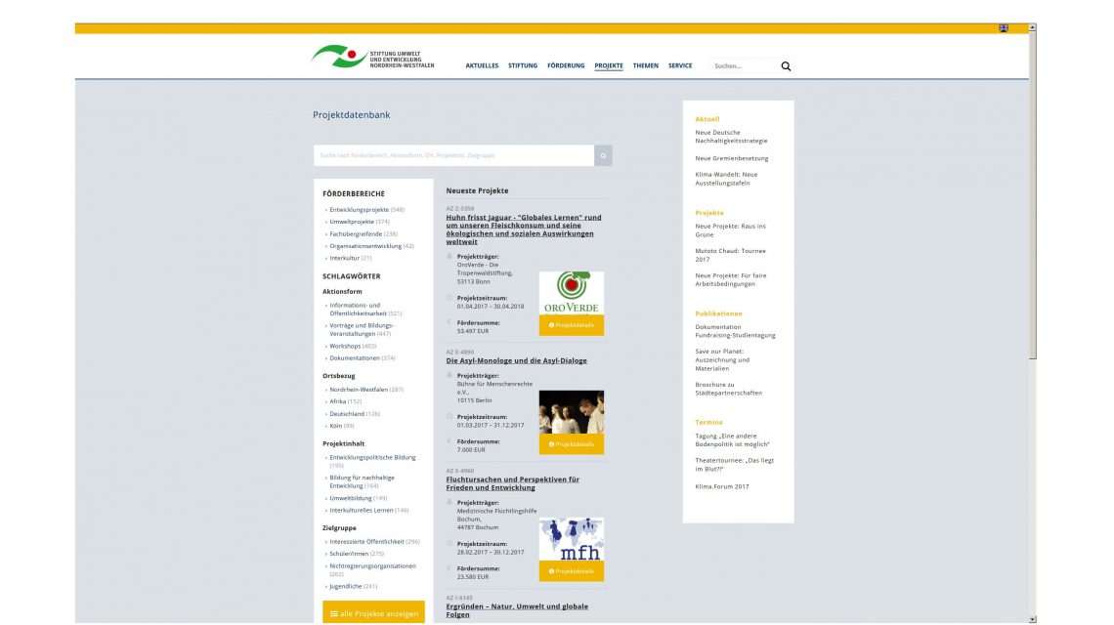Click the scrollbar down arrow
This screenshot has width=1114, height=625.
tap(1032, 619)
